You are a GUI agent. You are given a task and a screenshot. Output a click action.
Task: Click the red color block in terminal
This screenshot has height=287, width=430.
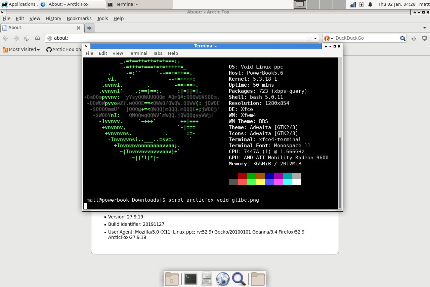[242, 176]
